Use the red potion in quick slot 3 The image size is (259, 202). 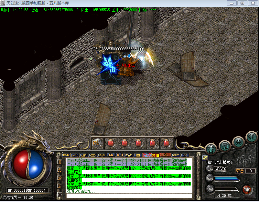125,143
